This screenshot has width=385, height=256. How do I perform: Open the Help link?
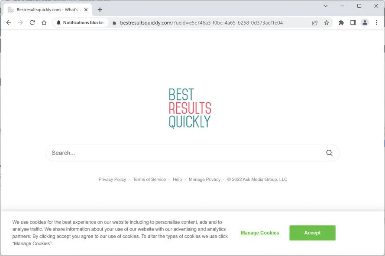[177, 180]
